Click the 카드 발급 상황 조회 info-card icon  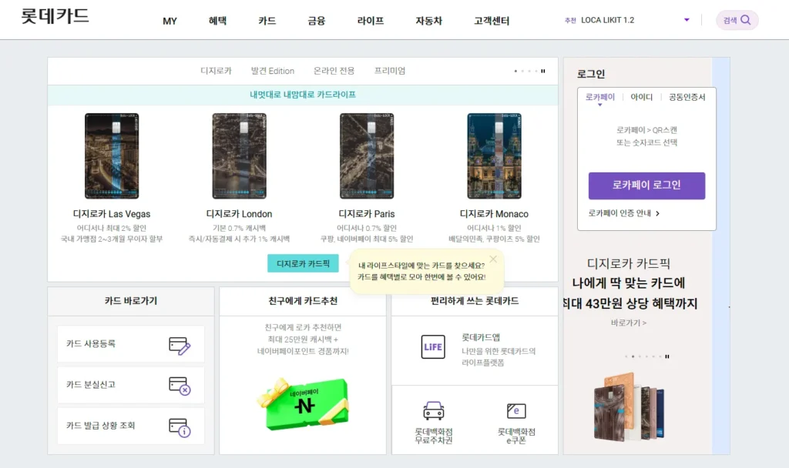click(180, 427)
